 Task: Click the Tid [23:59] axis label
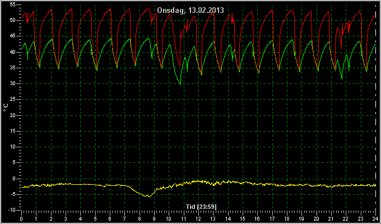(x=201, y=207)
